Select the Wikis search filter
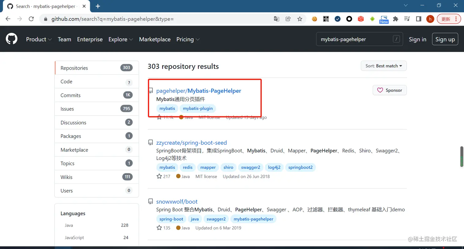464x249 pixels. 97,177
